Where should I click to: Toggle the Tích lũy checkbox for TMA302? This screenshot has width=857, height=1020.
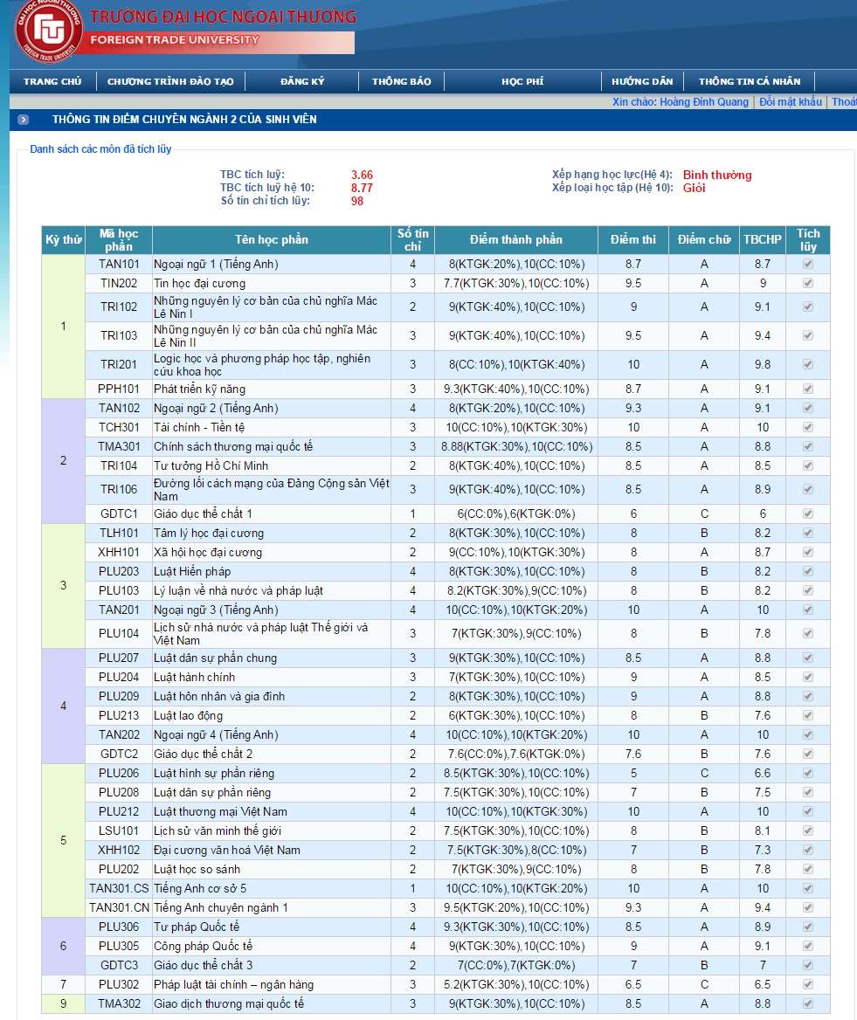(807, 1003)
